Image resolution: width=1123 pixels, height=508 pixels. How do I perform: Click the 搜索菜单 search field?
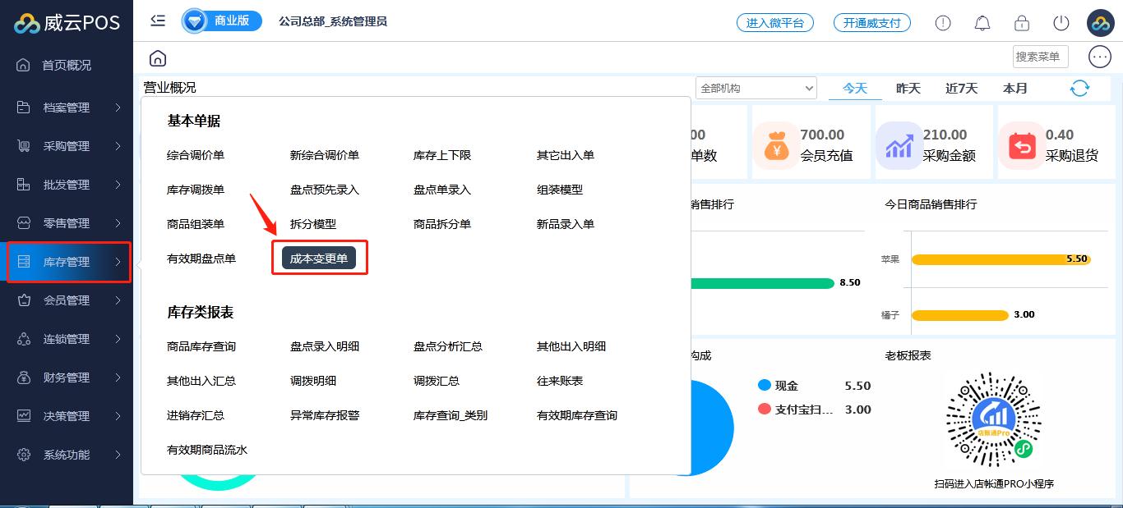[x=1040, y=57]
